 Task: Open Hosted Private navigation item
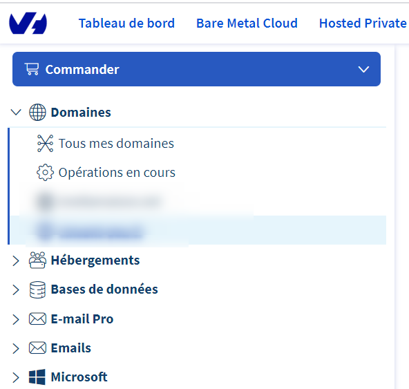pos(363,23)
